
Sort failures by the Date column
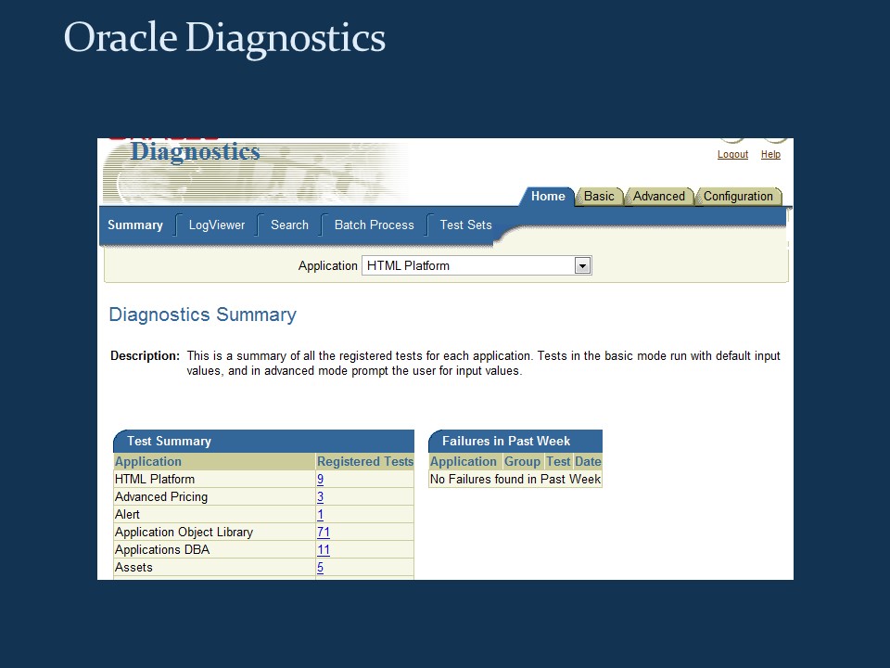588,461
